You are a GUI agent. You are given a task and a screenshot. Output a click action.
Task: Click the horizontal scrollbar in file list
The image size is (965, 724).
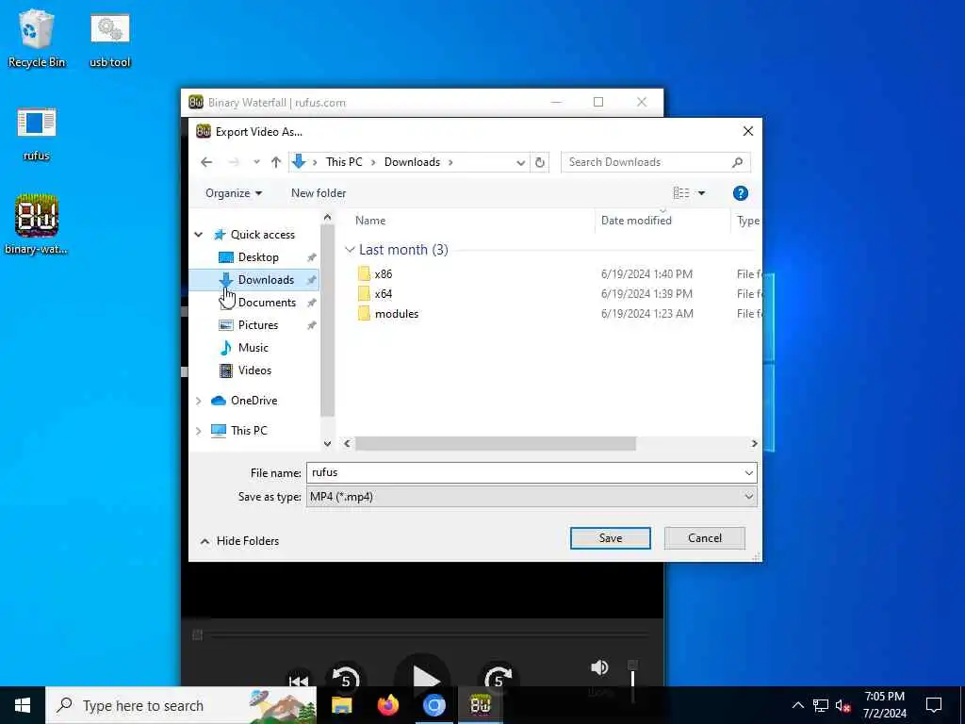(496, 444)
